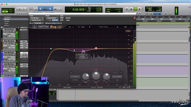Enable SPOT edit mode
The image size is (191, 107).
[x=11, y=10]
